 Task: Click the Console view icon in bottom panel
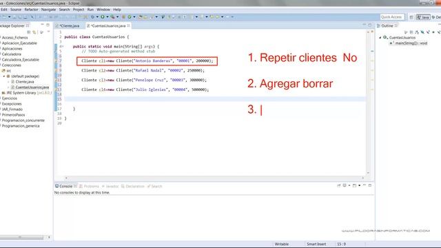pos(57,186)
